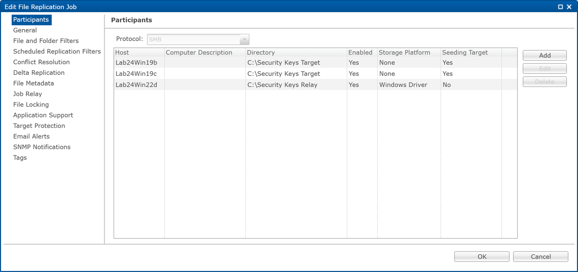
Task: Select Participants in the left navigation
Action: point(31,20)
